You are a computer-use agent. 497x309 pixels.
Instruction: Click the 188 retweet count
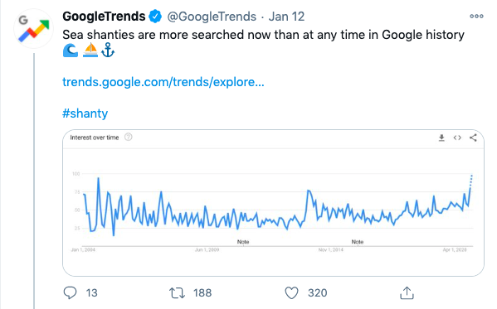tap(202, 293)
